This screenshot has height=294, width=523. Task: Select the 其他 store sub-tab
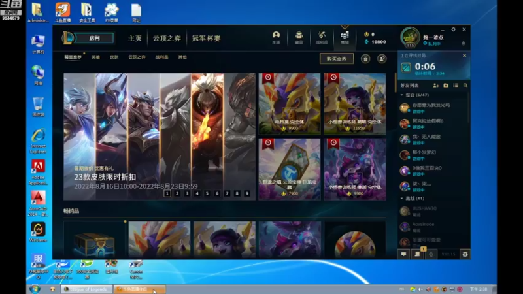(182, 57)
